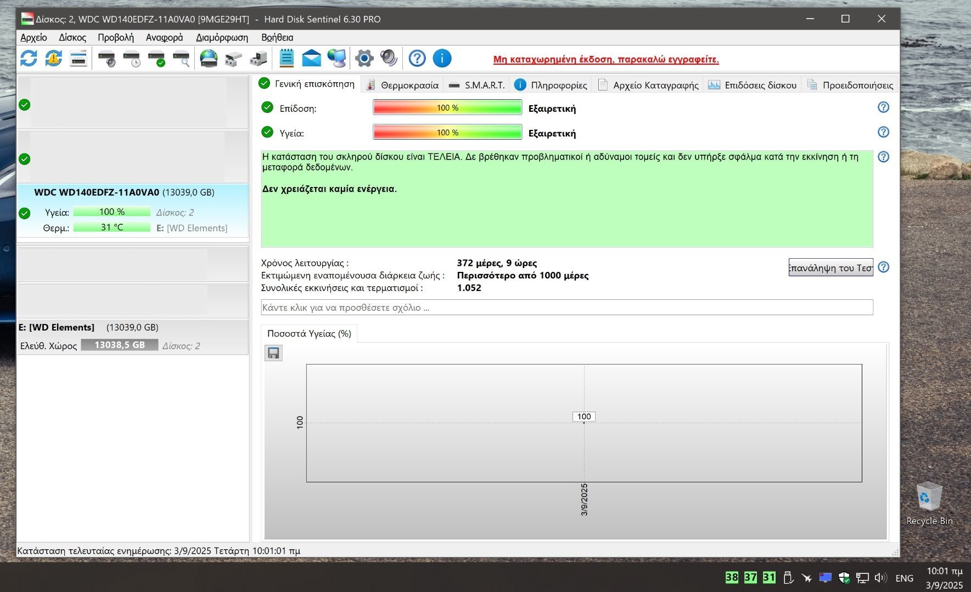Open the blue notepad report icon
This screenshot has height=592, width=971.
point(287,58)
